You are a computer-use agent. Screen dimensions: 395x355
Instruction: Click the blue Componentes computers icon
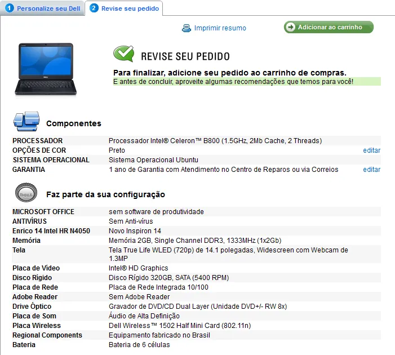(x=26, y=122)
